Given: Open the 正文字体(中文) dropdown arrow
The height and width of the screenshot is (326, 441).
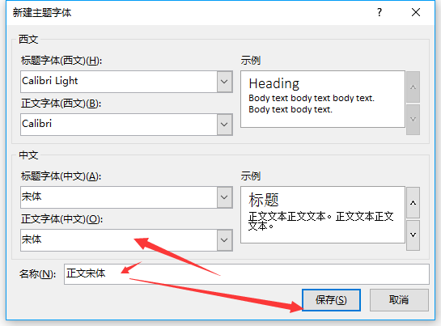Looking at the screenshot, I should click(224, 240).
